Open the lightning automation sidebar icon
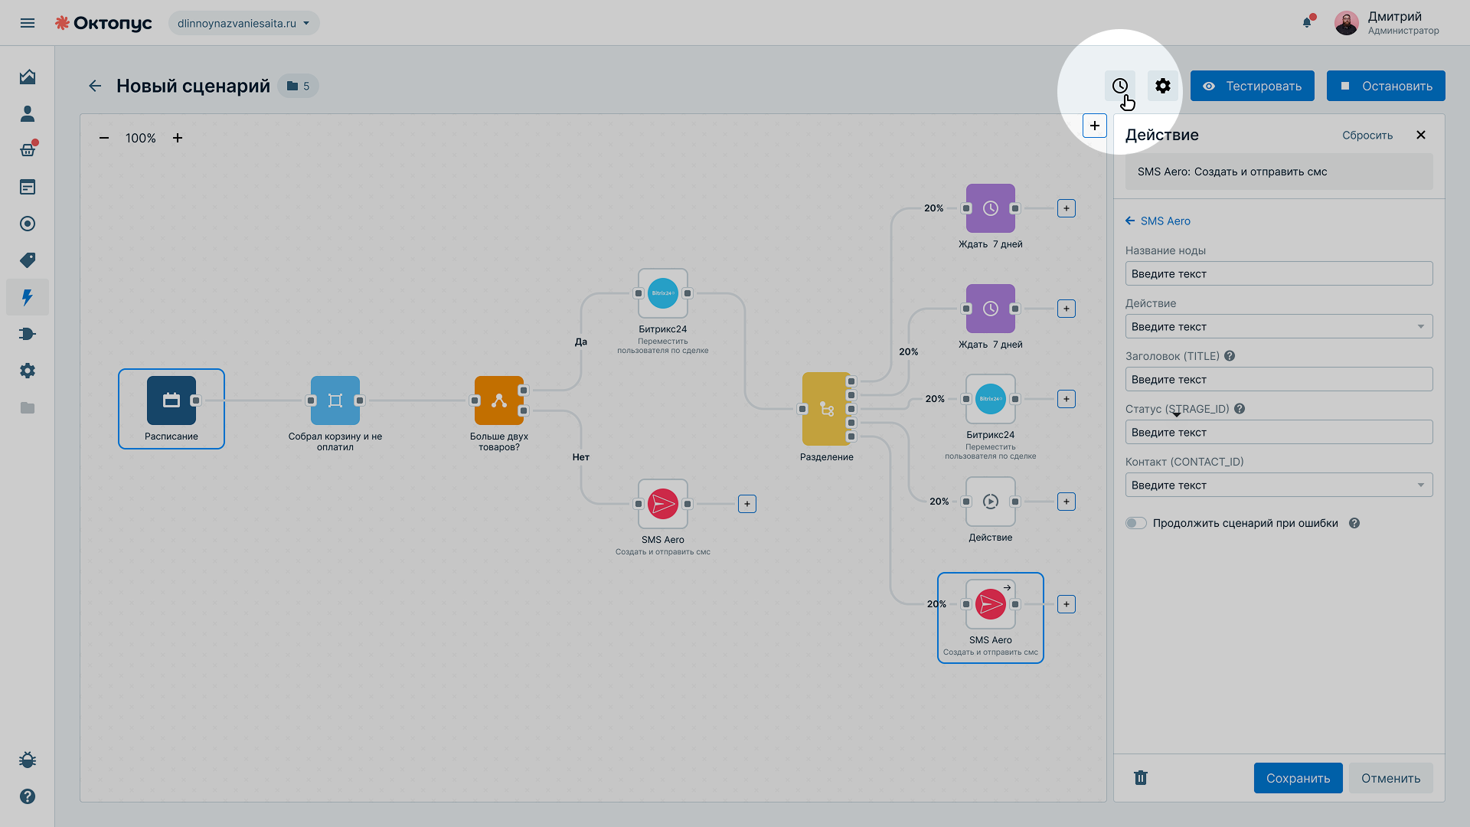 pyautogui.click(x=28, y=297)
